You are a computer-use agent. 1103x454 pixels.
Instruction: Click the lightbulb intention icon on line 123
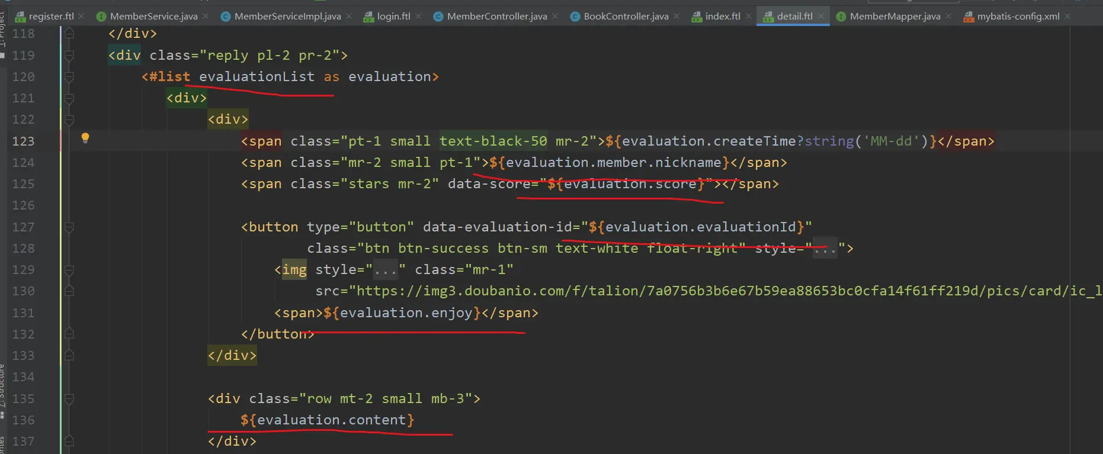pos(85,139)
